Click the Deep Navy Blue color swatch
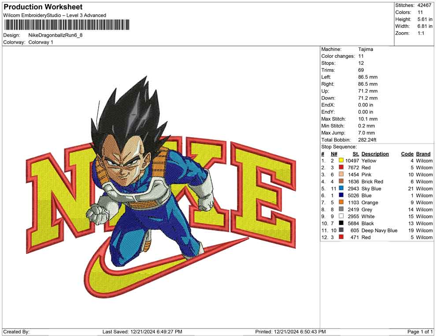 pyautogui.click(x=341, y=230)
